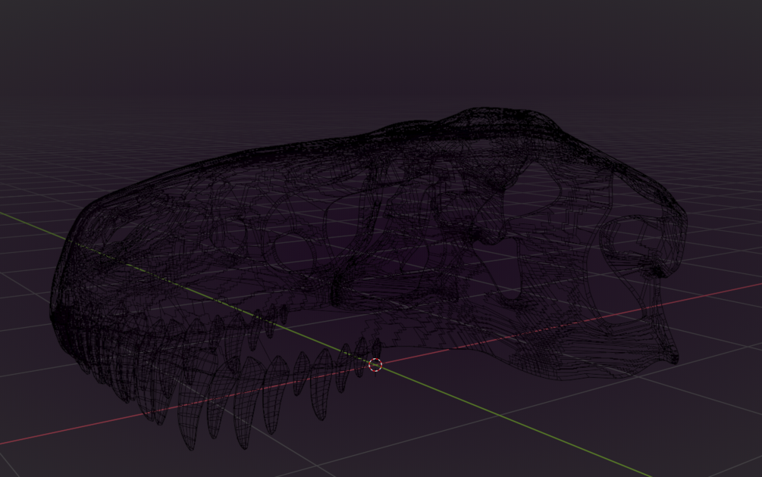Click the 3D cursor at the origin

pos(375,365)
